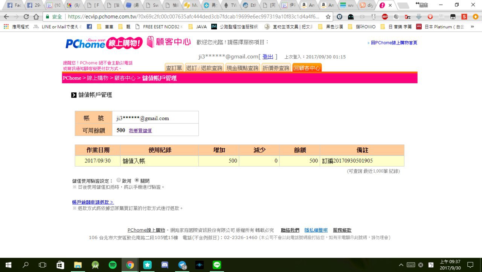The width and height of the screenshot is (482, 272).
Task: Open the Chrome home page icon
Action: coord(36,17)
